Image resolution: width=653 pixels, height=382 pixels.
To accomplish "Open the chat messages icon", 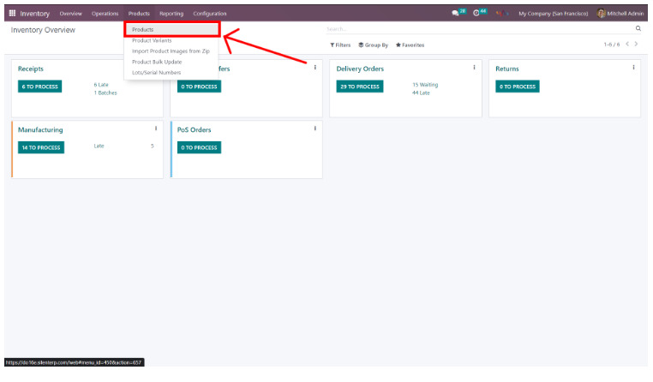I will pos(456,14).
